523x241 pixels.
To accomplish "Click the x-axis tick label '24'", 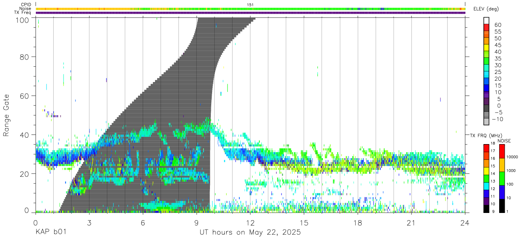I will (x=465, y=223).
